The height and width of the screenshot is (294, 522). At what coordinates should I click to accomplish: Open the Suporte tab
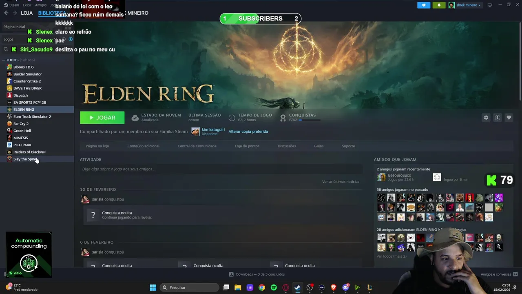click(x=348, y=146)
